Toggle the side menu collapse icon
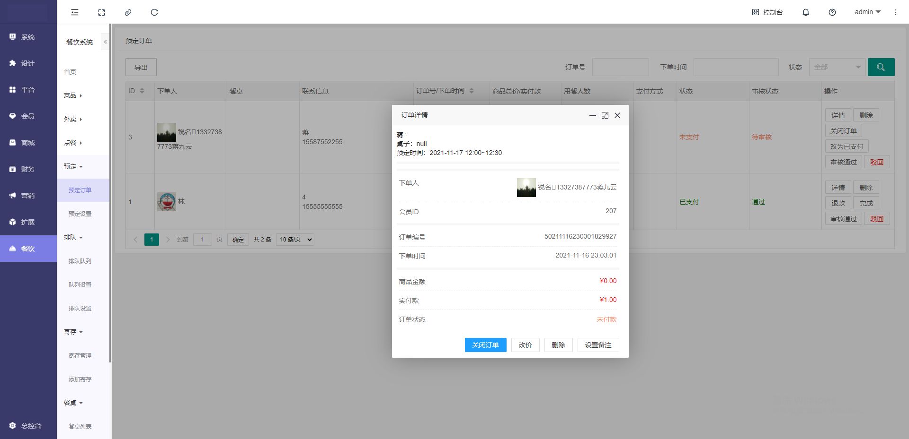The height and width of the screenshot is (439, 909). (75, 12)
